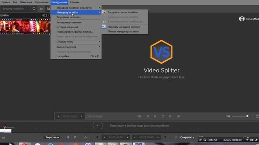Open the recorder overlay dropdown arrow

tap(247, 140)
